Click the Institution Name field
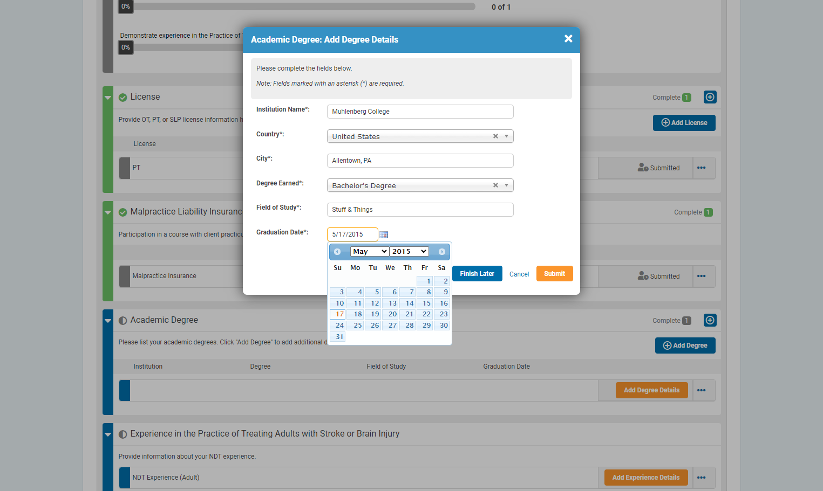 [420, 112]
